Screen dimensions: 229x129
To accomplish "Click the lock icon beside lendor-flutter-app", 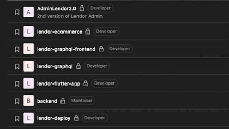I will point(86,83).
